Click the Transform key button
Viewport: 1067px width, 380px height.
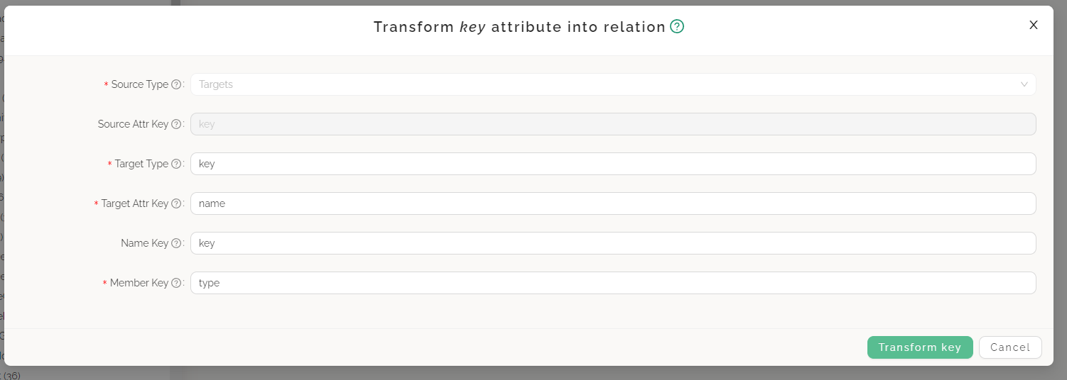(x=919, y=347)
